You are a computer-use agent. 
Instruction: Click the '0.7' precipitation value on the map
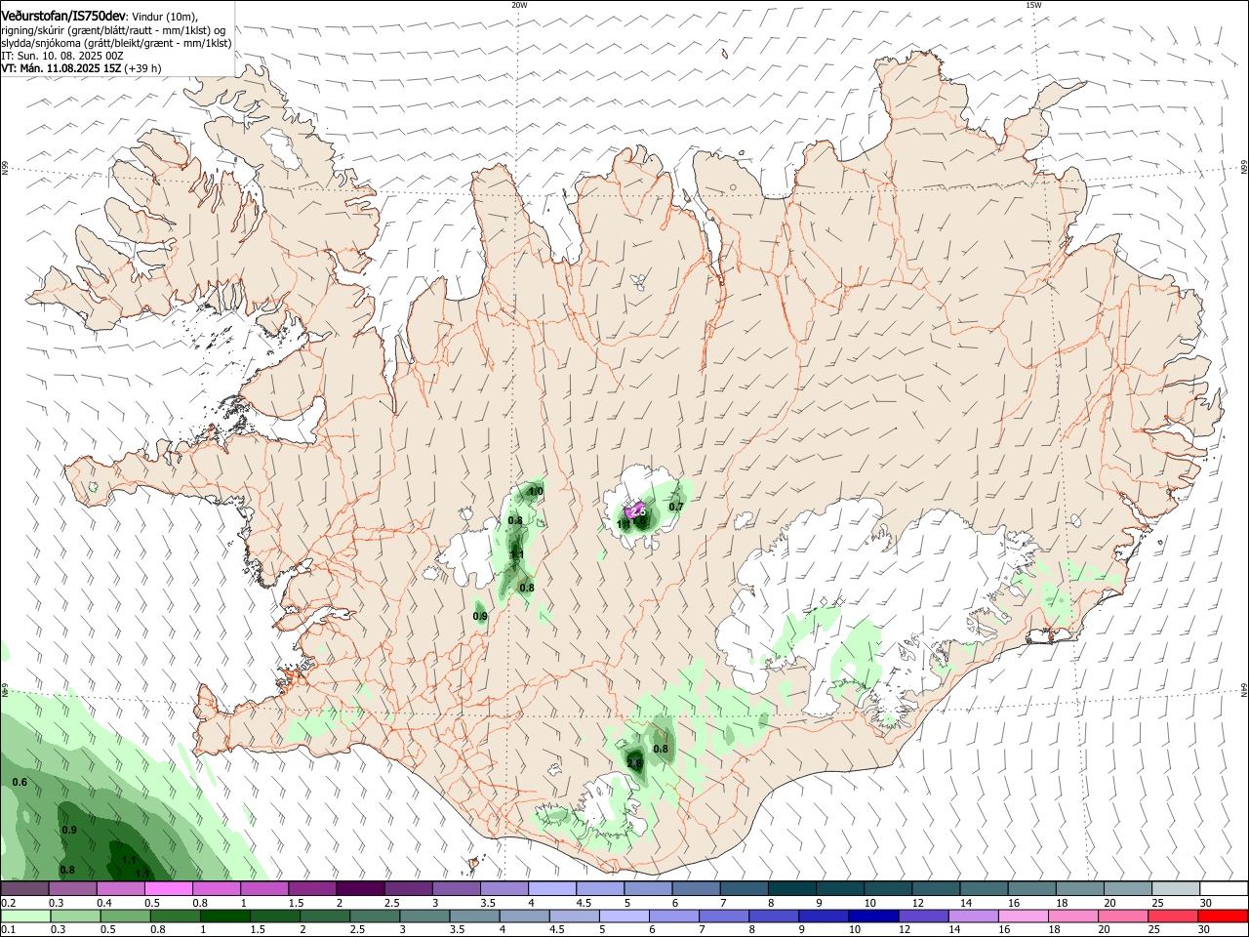coord(676,507)
